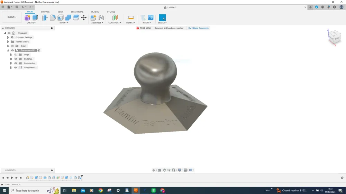Viewport: 346px width, 194px height.
Task: Click the Insert image icon
Action: (151, 18)
